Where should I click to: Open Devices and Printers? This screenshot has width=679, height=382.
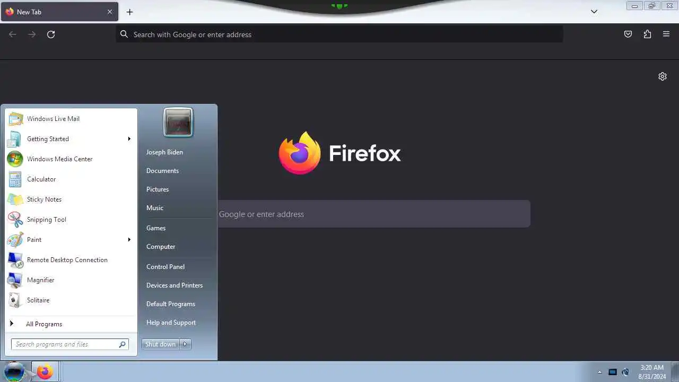click(175, 285)
